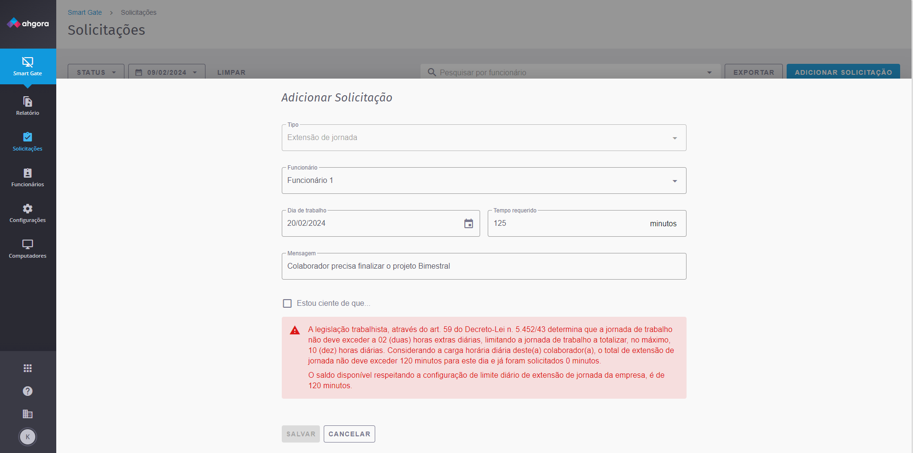Viewport: 913px width, 453px height.
Task: Click the EXPORTAR button
Action: point(754,72)
